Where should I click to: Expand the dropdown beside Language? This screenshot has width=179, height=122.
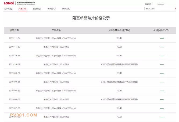[149, 4]
